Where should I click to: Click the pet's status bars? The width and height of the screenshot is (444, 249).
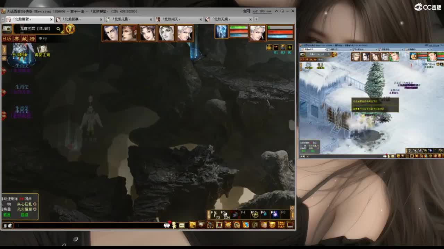pos(239,31)
